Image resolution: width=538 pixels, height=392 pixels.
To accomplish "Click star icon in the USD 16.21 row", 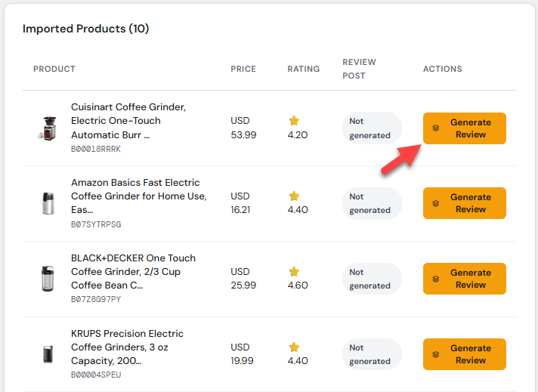I will coord(294,196).
